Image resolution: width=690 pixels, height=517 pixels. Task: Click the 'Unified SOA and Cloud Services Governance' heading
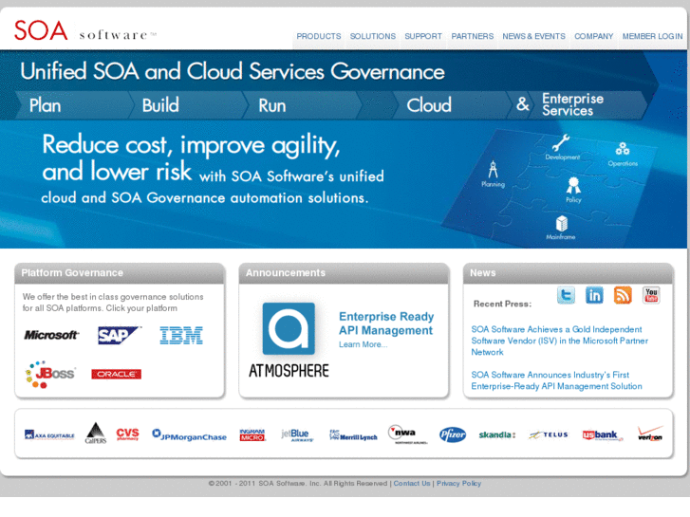point(233,71)
